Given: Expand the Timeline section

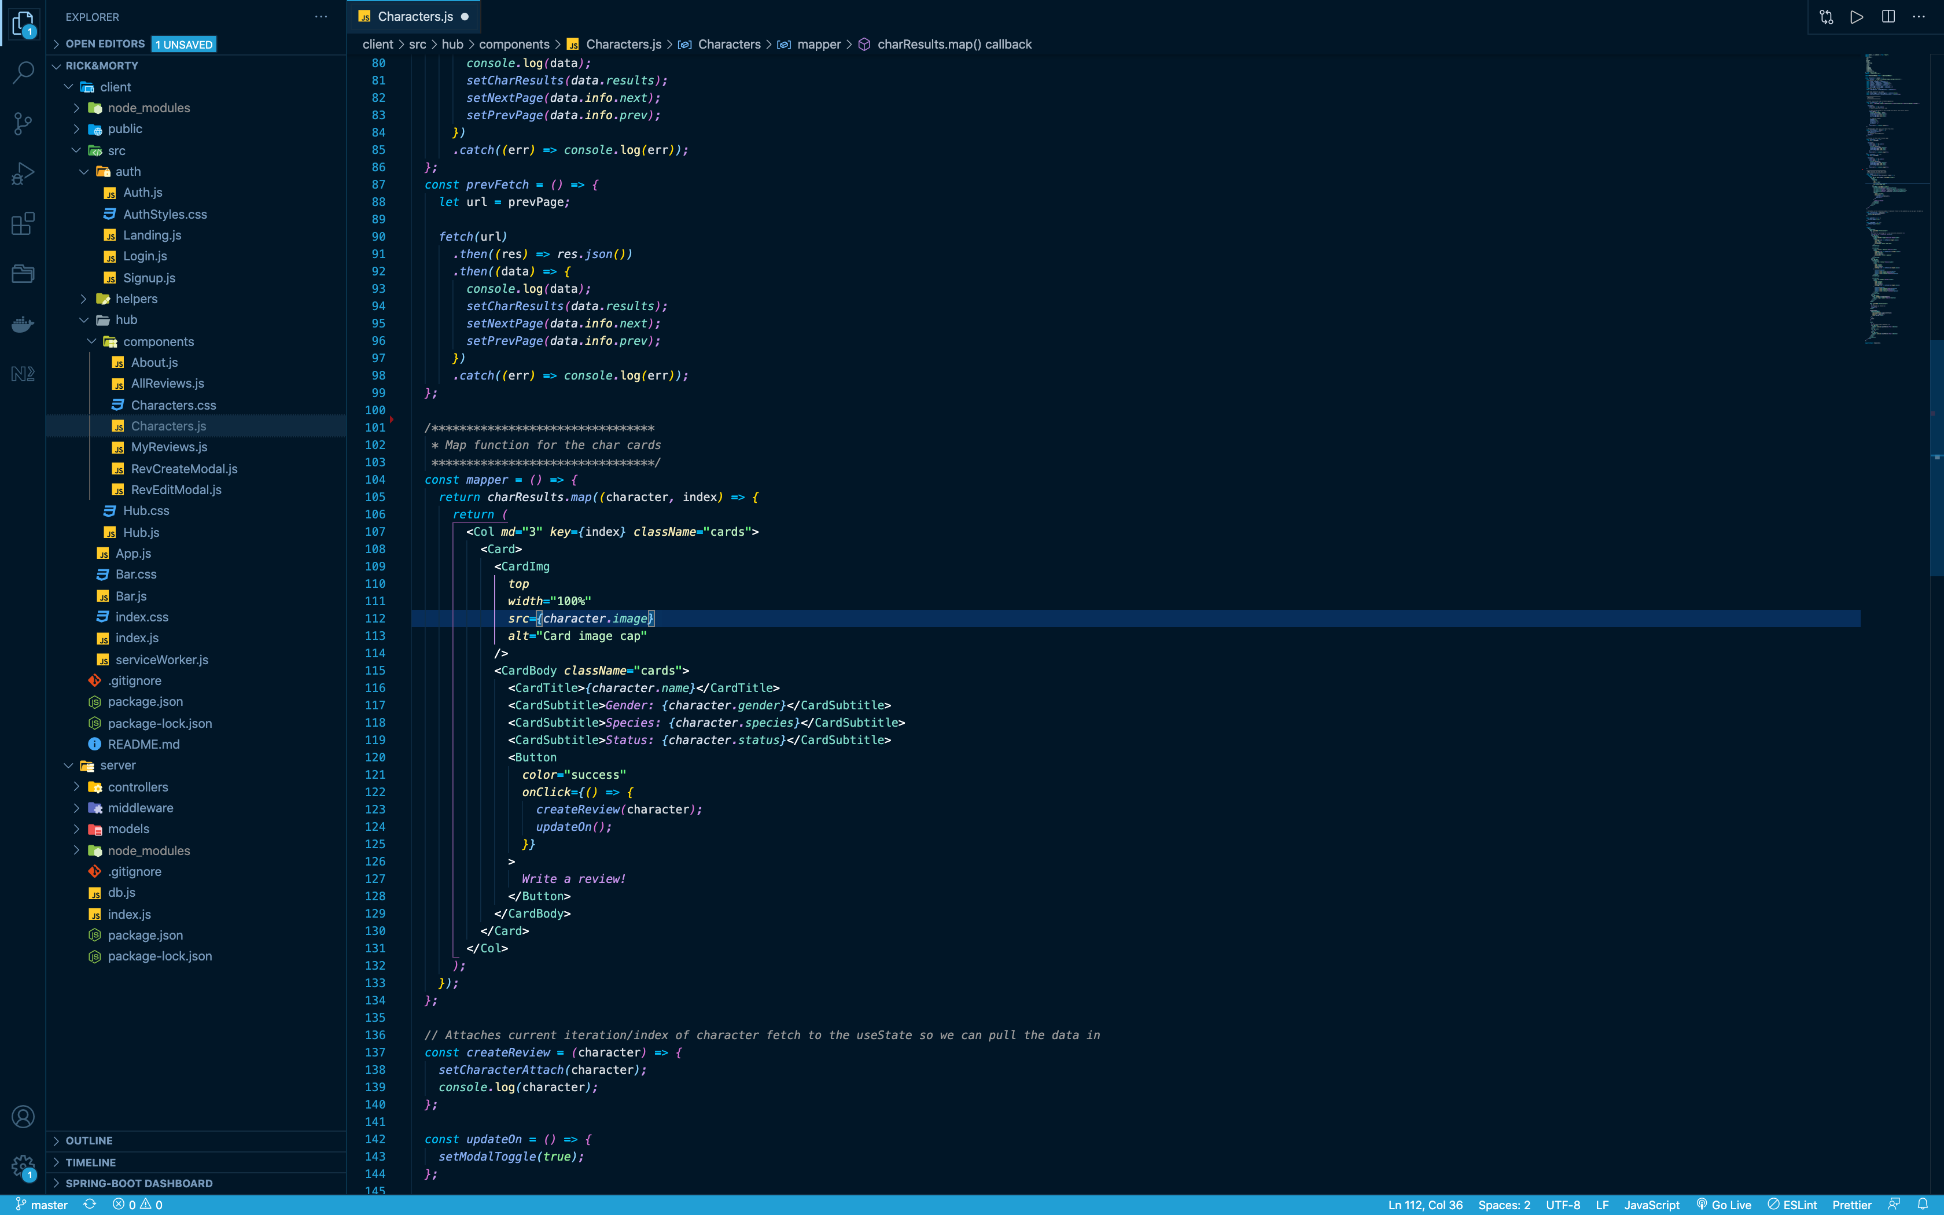Looking at the screenshot, I should click(x=196, y=1163).
